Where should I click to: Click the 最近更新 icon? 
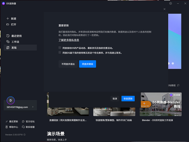(x=7, y=122)
